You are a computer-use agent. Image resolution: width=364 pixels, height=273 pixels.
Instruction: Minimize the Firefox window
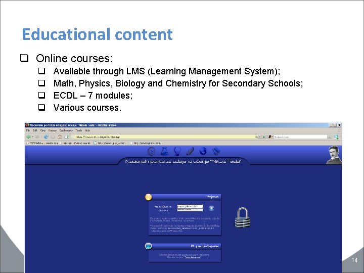331,125
